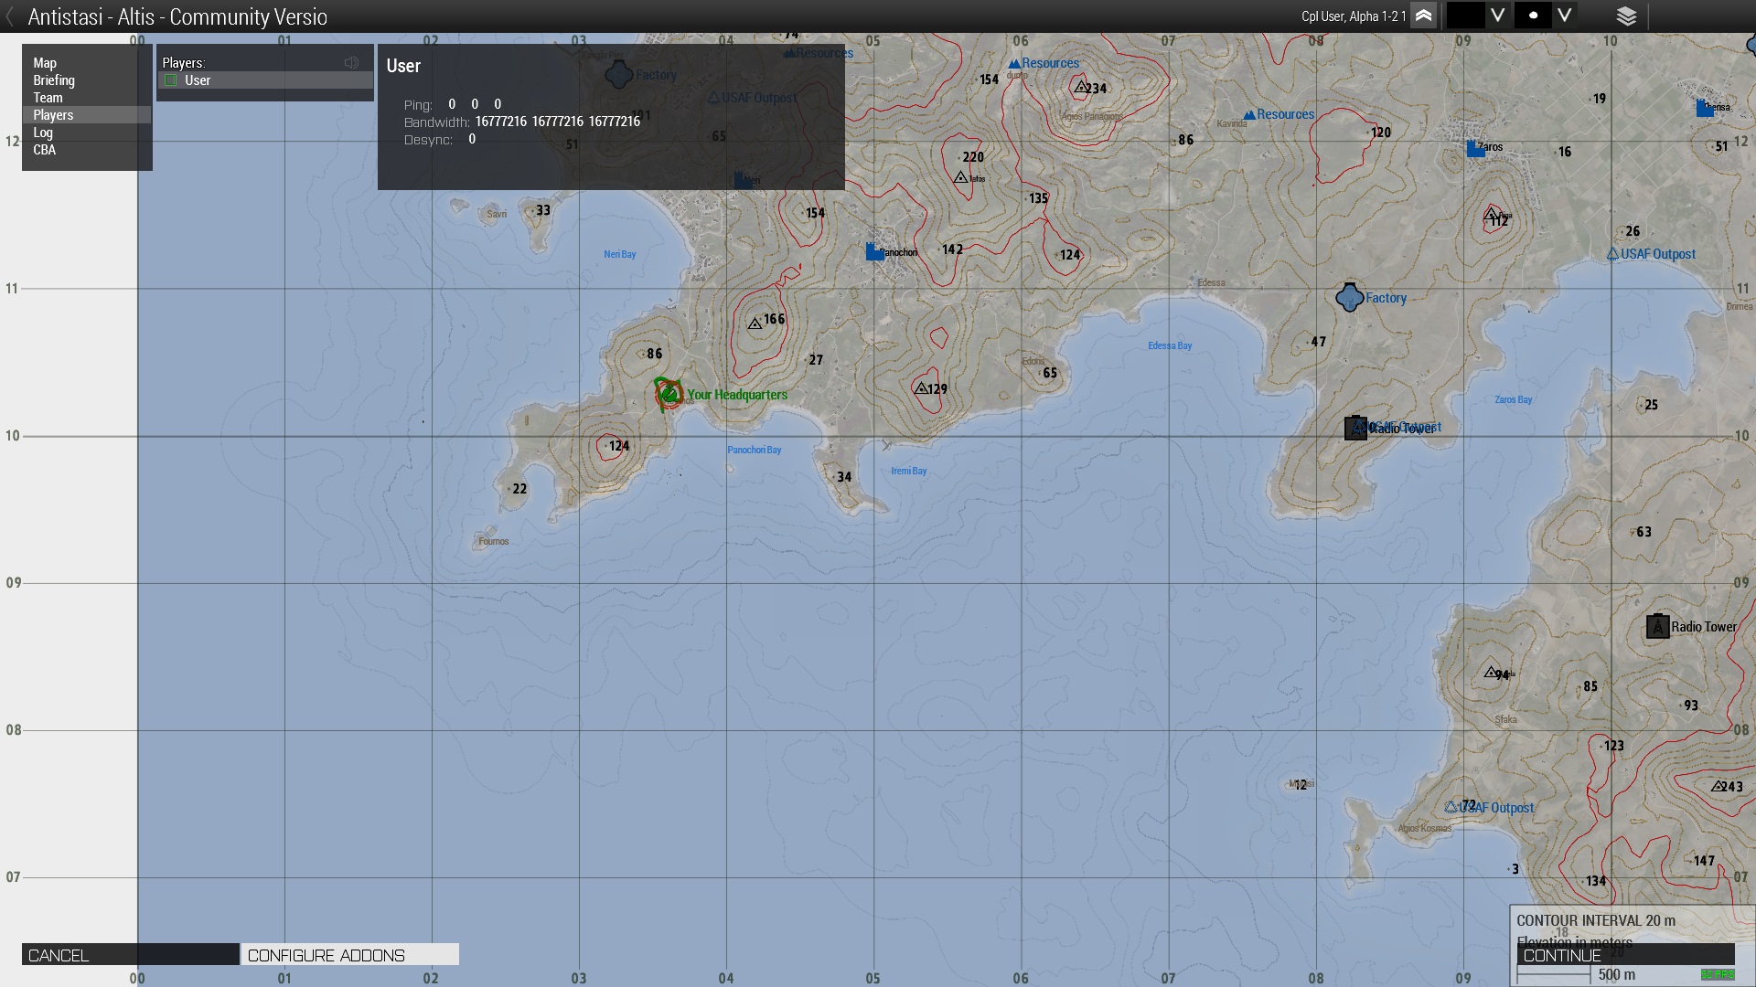The height and width of the screenshot is (987, 1756).
Task: Expand the marker shape dropdown arrow
Action: coord(1565,16)
